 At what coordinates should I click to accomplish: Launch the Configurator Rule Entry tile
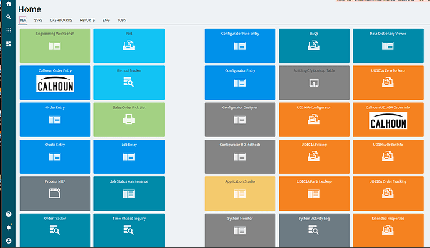click(240, 46)
